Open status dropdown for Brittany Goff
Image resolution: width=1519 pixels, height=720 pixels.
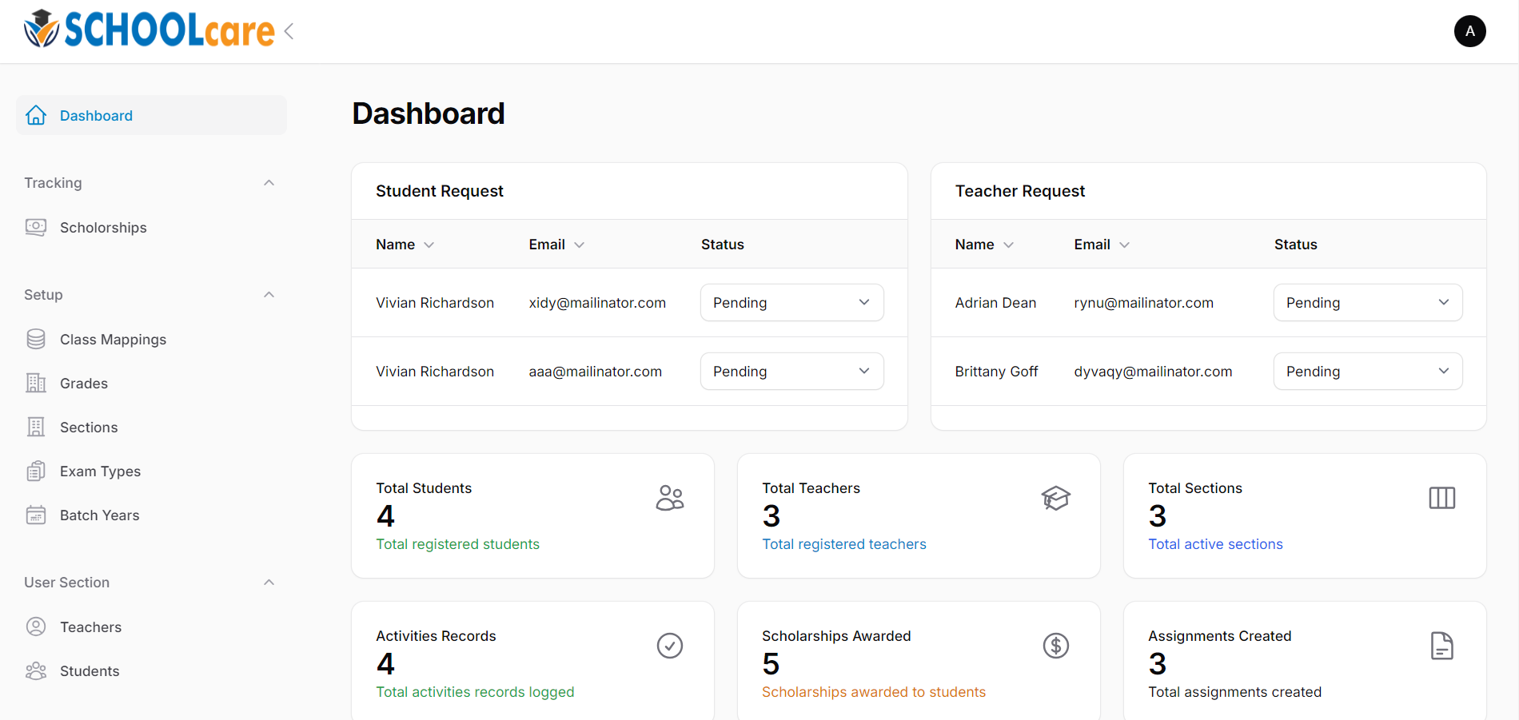[1367, 372]
